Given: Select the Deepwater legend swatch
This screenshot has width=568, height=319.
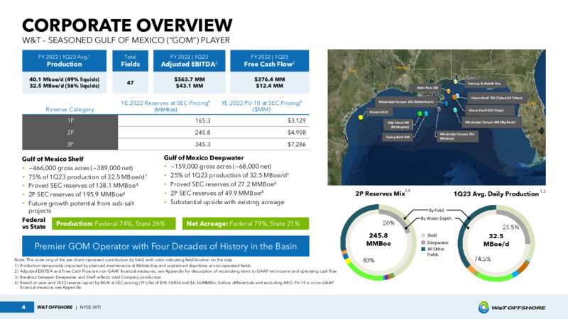Looking at the screenshot, I should [x=422, y=242].
